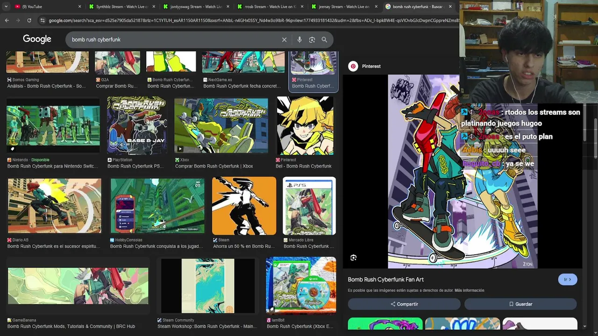Click Pinterest logo in preview panel
This screenshot has height=336, width=598.
(353, 66)
